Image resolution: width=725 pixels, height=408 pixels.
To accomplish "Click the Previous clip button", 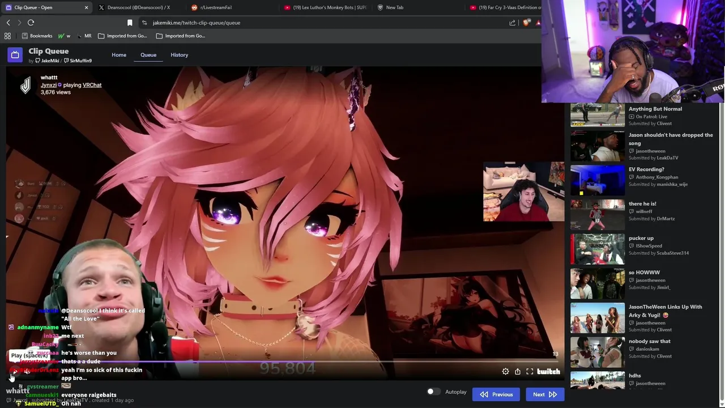I will pos(496,394).
